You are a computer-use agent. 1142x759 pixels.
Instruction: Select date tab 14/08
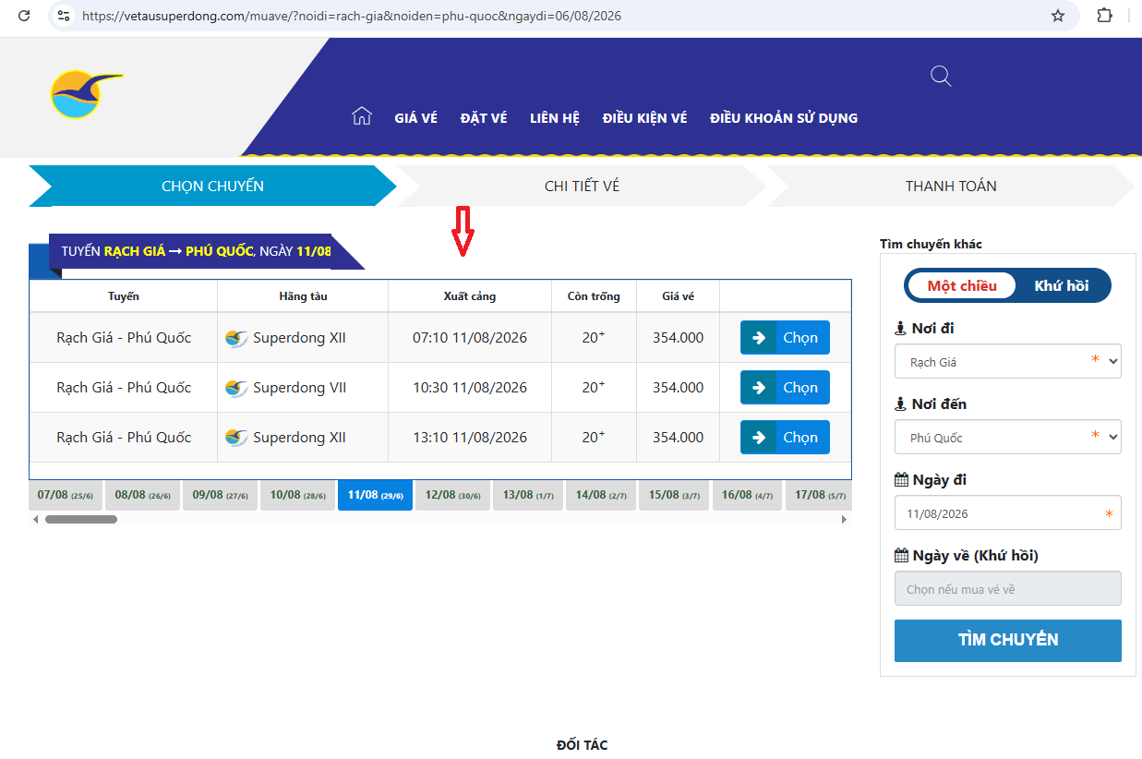coord(601,495)
